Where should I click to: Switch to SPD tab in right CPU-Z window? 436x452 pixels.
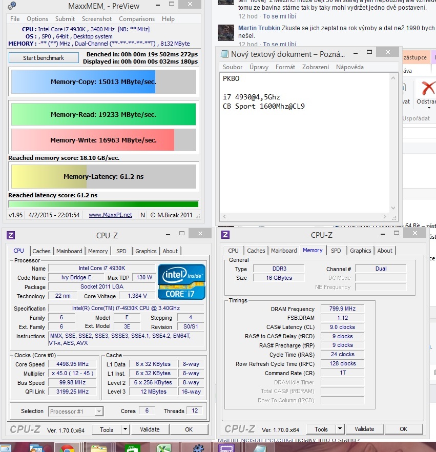point(336,251)
